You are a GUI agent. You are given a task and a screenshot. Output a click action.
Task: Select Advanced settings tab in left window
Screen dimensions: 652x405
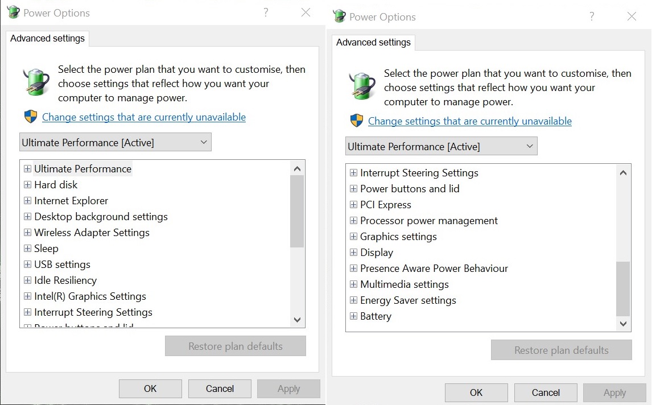pos(47,38)
